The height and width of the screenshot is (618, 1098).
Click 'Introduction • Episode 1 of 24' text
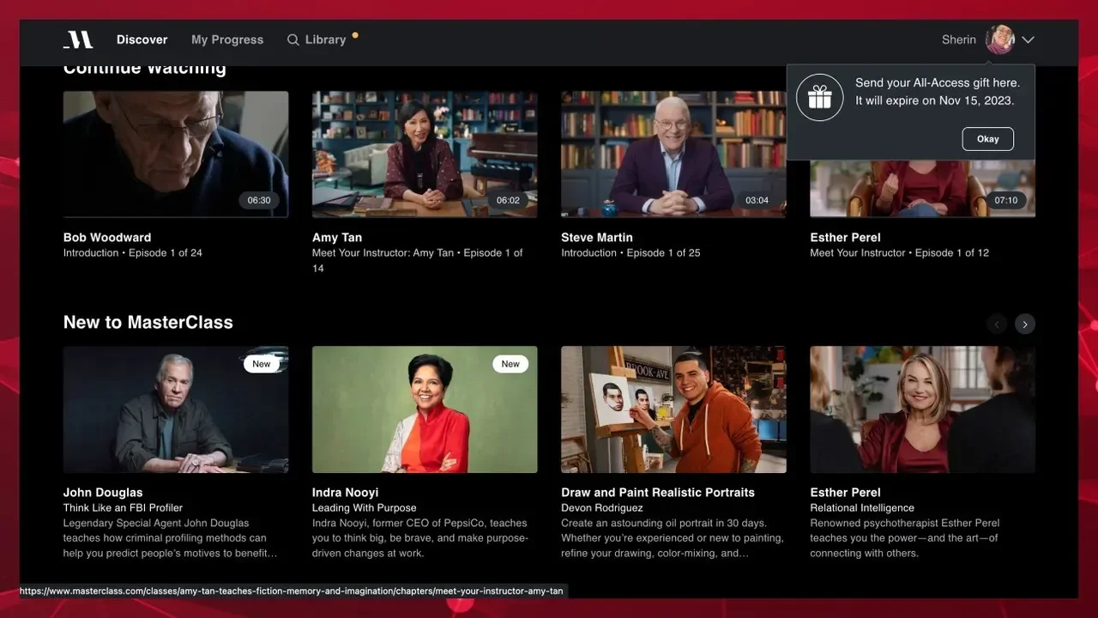point(133,253)
